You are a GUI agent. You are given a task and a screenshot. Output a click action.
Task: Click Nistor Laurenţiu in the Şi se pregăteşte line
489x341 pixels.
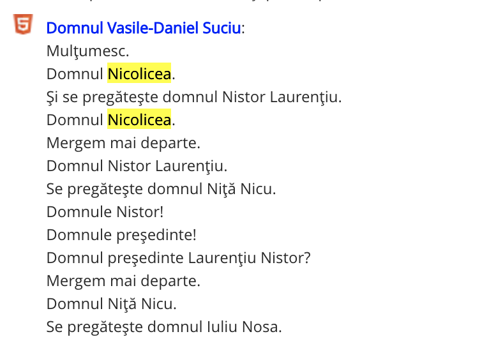tap(280, 97)
